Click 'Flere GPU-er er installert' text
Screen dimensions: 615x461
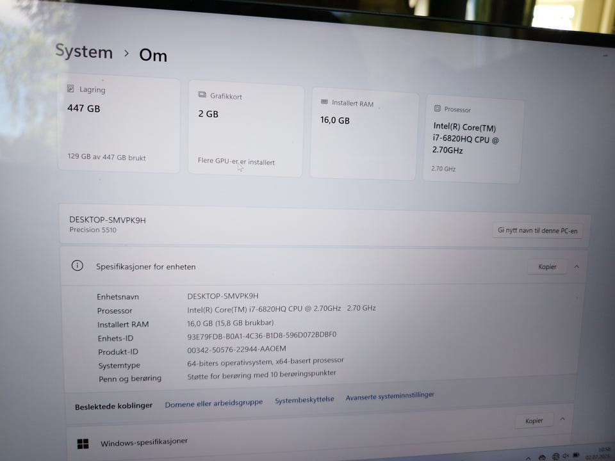[x=236, y=161]
